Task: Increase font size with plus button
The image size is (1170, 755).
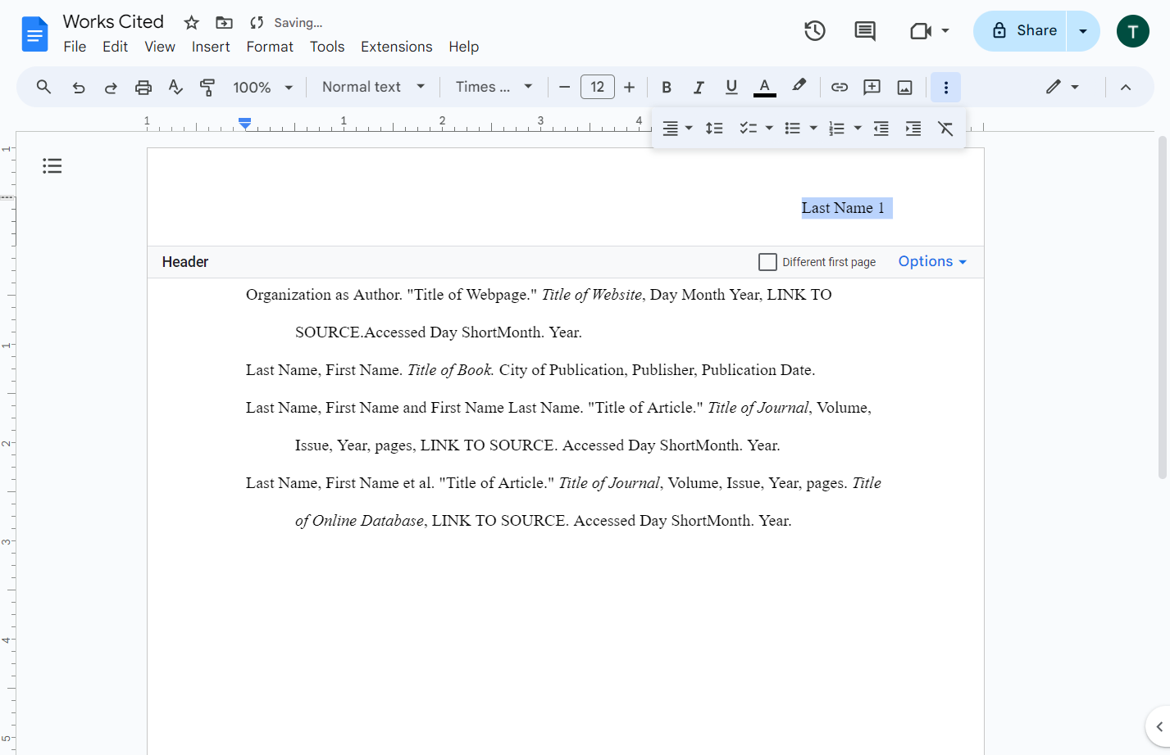Action: coord(630,87)
